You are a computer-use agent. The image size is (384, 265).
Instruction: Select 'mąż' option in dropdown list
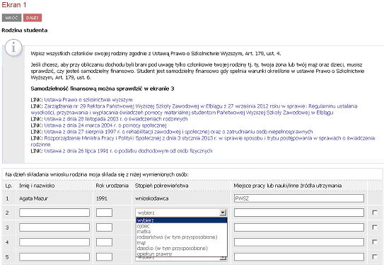point(182,242)
